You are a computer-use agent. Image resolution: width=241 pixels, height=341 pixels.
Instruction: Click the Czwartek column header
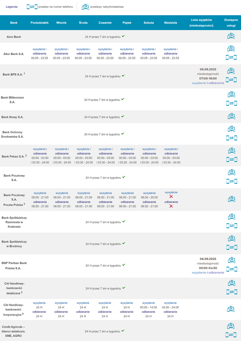(x=105, y=23)
